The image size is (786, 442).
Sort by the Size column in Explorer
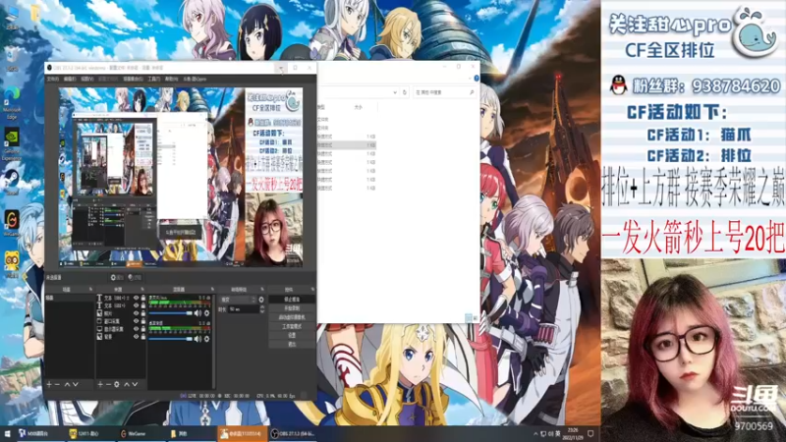pyautogui.click(x=358, y=107)
